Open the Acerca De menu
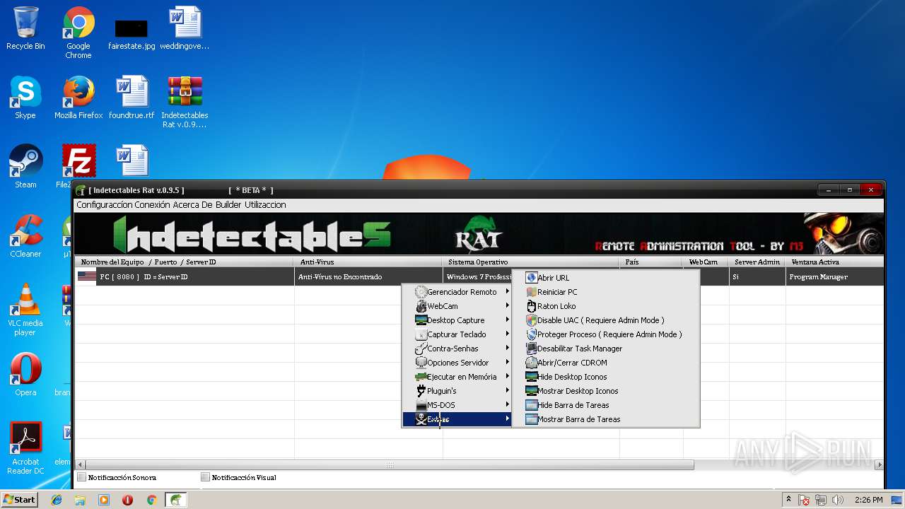The height and width of the screenshot is (509, 905). pos(193,205)
